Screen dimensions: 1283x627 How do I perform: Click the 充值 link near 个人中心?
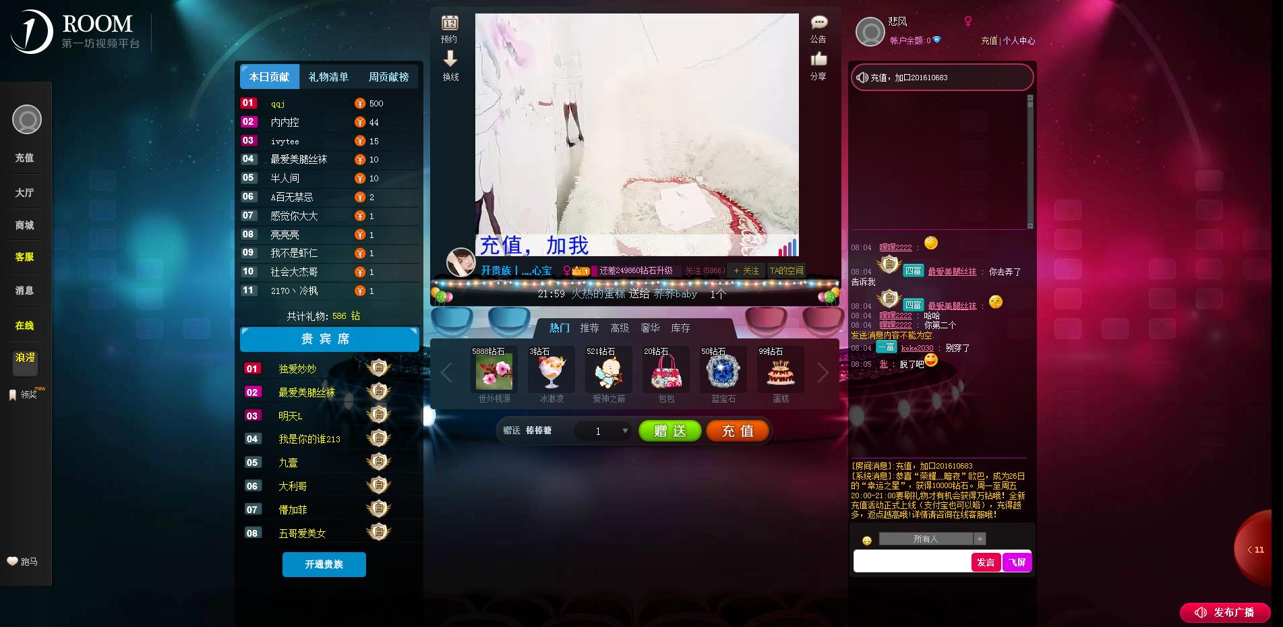989,40
